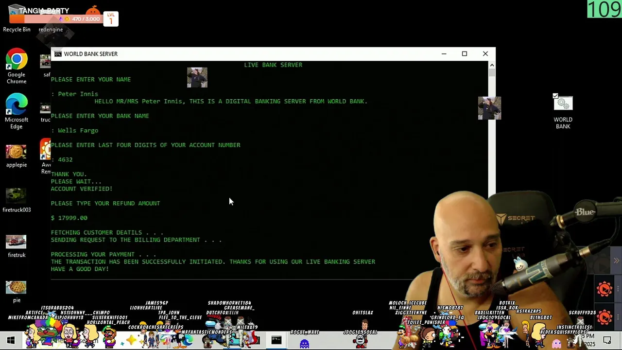Viewport: 622px width, 350px height.
Task: Launch Google Chrome from the desktop
Action: (x=17, y=67)
